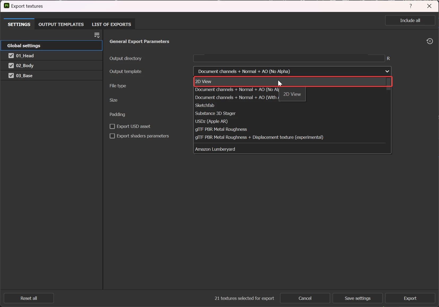Click the Output directory path field
Image resolution: width=439 pixels, height=307 pixels.
pyautogui.click(x=289, y=58)
